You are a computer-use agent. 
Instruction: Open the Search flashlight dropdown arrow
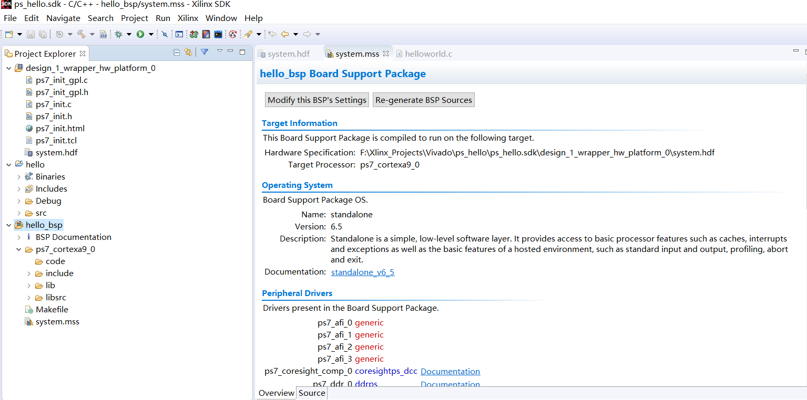(259, 34)
